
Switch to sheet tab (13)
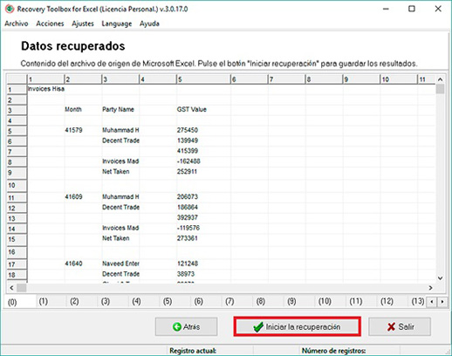click(418, 301)
